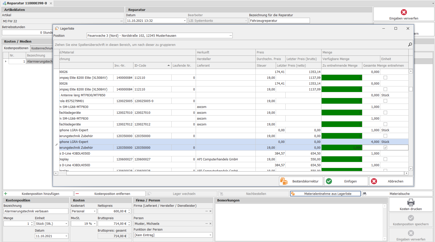Check the box in the API Computerhandels Display row
Viewport: 435px width, 242px height.
click(385, 159)
